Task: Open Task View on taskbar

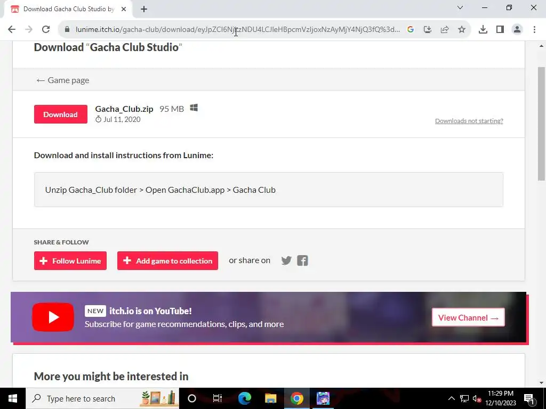Action: [x=218, y=398]
